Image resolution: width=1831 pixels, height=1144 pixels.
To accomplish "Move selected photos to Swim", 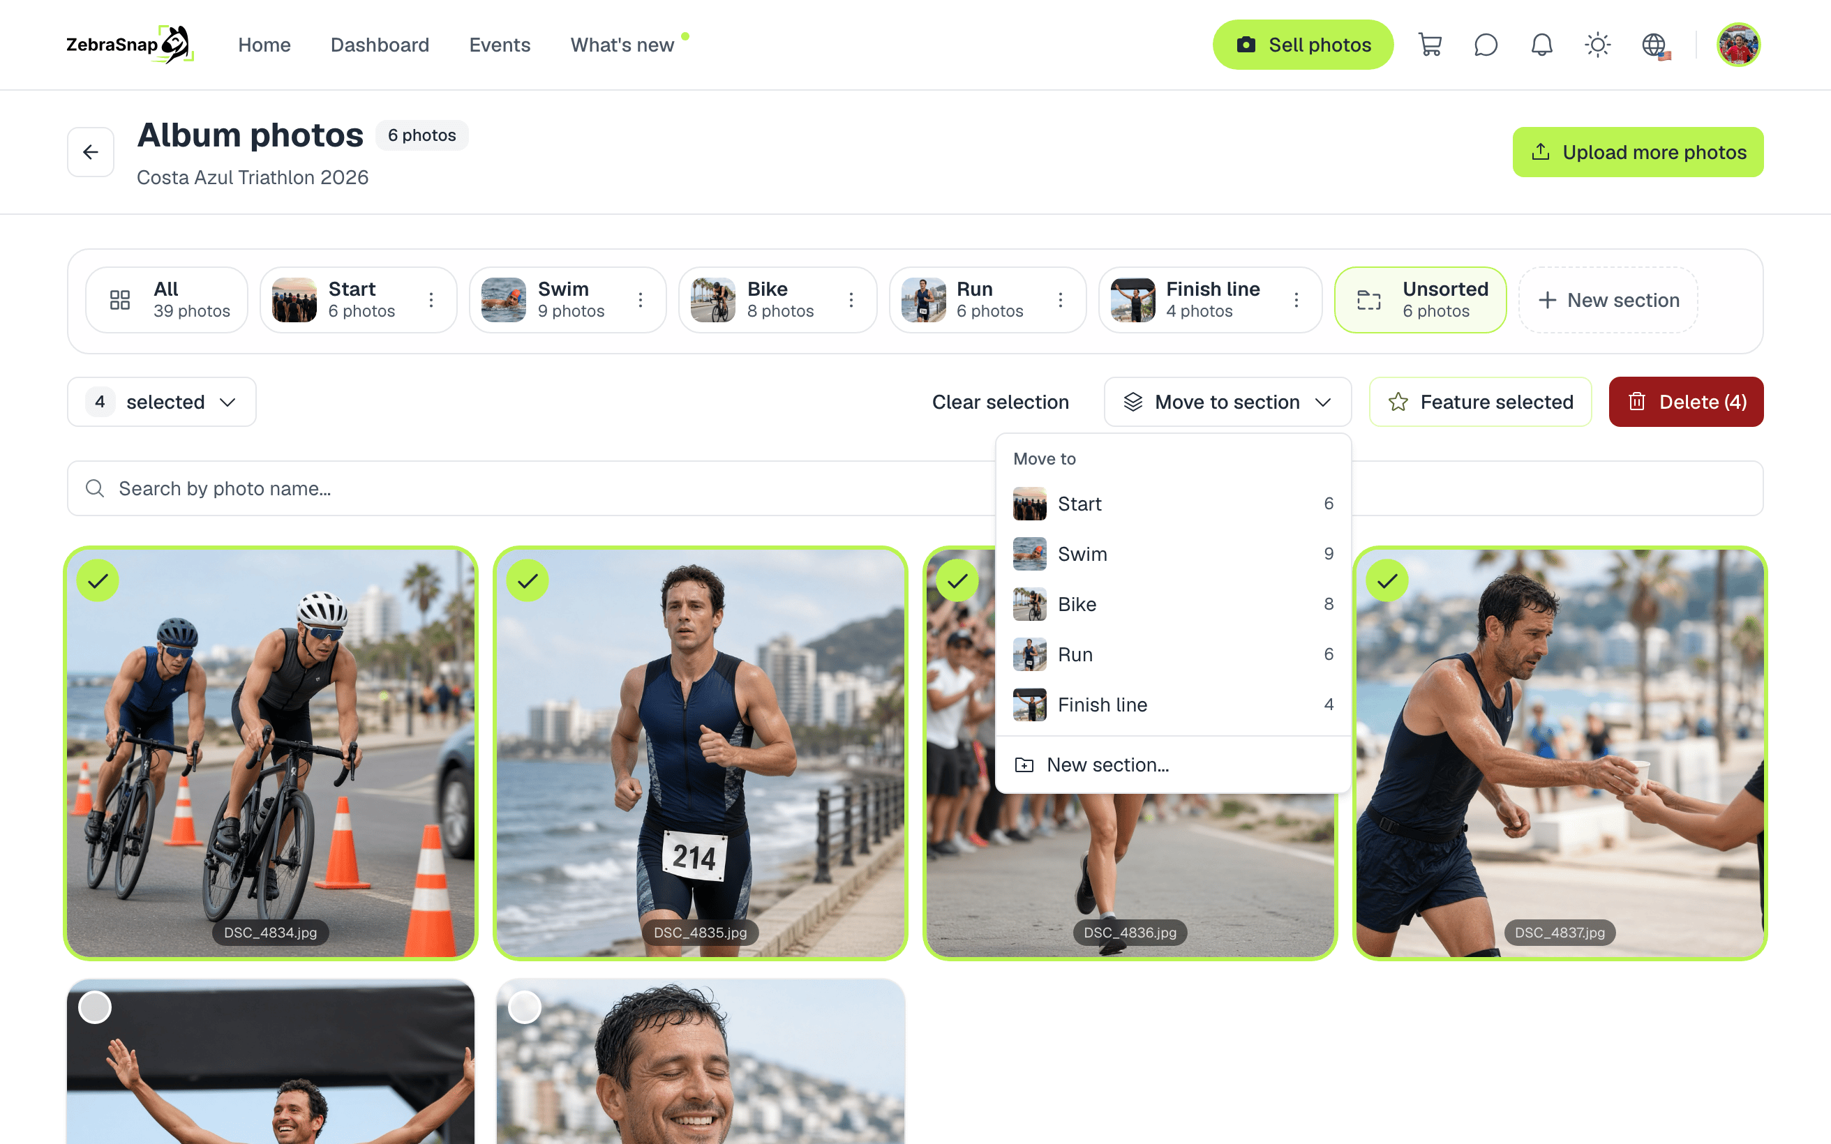I will point(1174,554).
